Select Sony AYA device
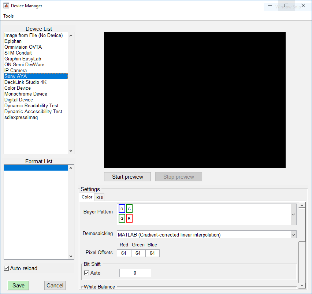Image resolution: width=312 pixels, height=294 pixels. (36, 77)
